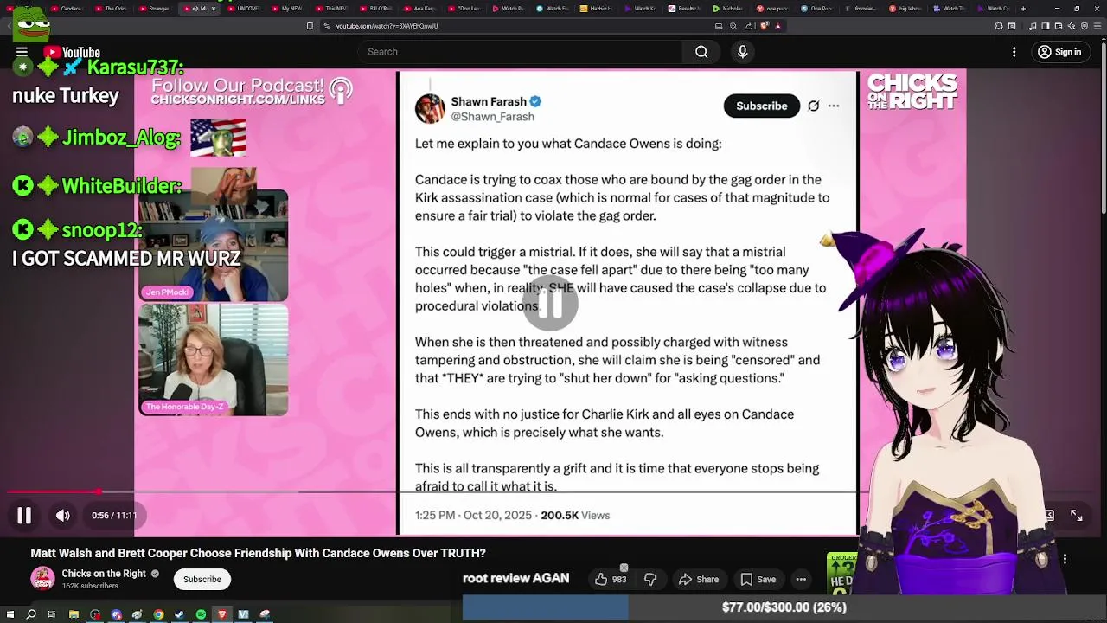
Task: Start voice search with the microphone icon
Action: pos(742,52)
